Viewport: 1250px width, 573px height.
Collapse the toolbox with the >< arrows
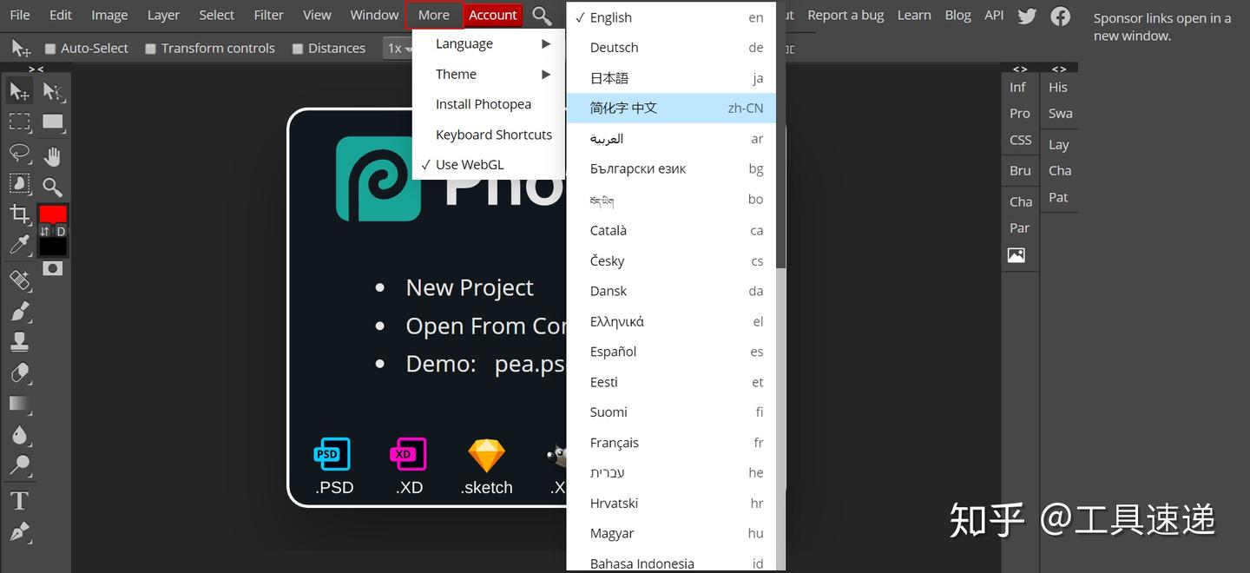[x=36, y=69]
